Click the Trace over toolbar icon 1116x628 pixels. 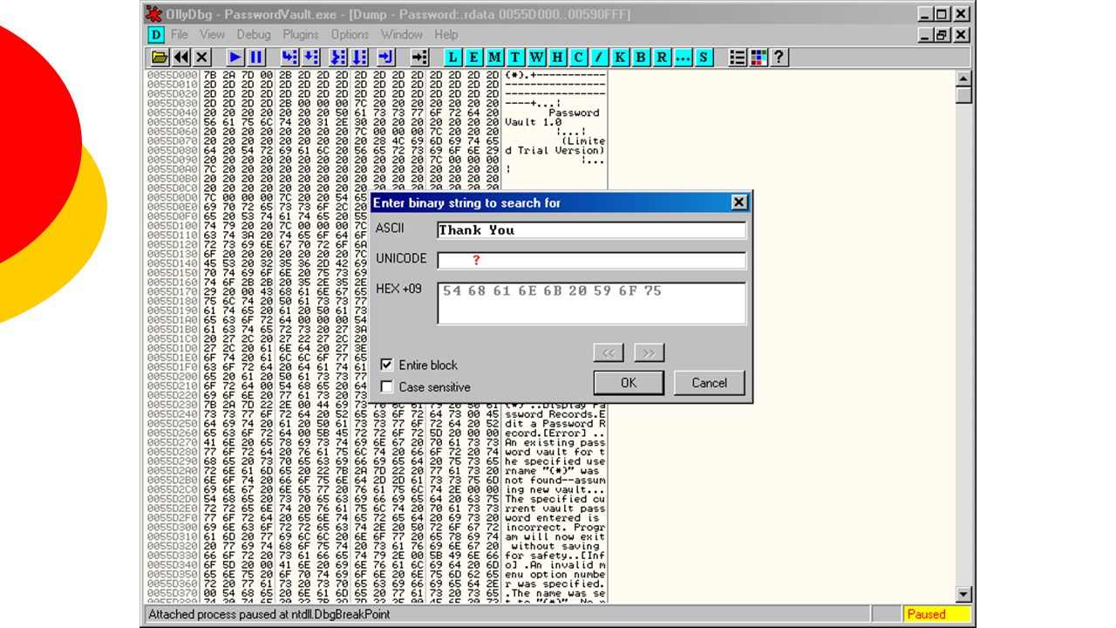360,57
